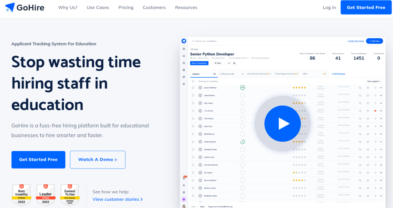Viewport: 393px width, 208px height.
Task: Click the help question mark icon in sidebar
Action: [184, 192]
